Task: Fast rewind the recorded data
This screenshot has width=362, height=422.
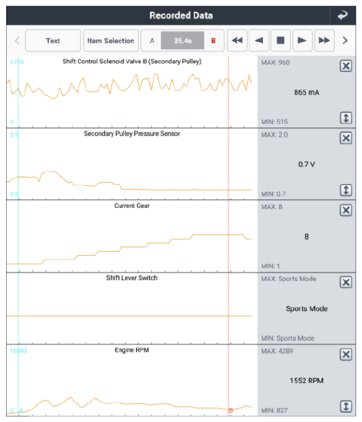Action: [237, 41]
